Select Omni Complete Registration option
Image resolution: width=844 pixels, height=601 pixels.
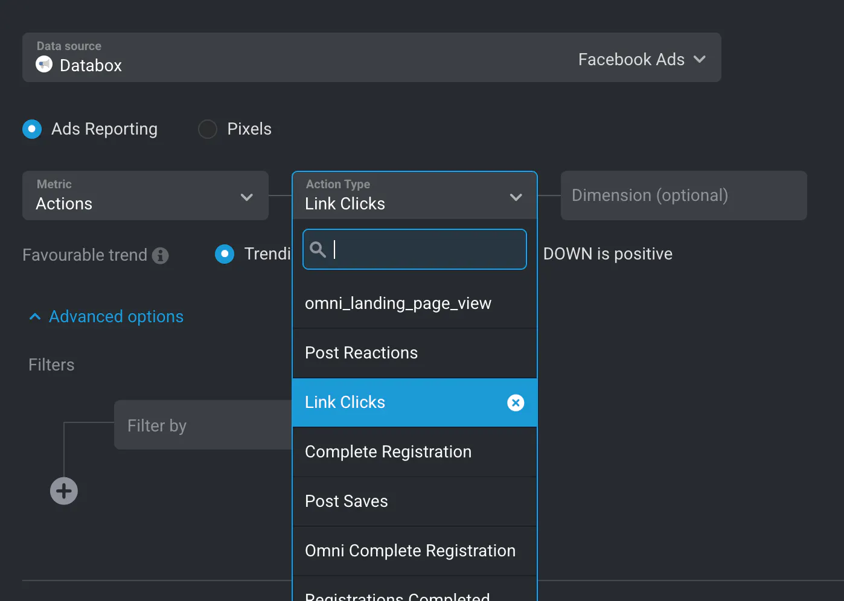[411, 551]
